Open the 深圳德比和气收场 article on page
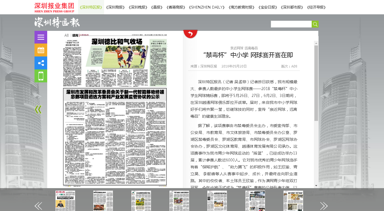This screenshot has width=384, height=211. 117,42
